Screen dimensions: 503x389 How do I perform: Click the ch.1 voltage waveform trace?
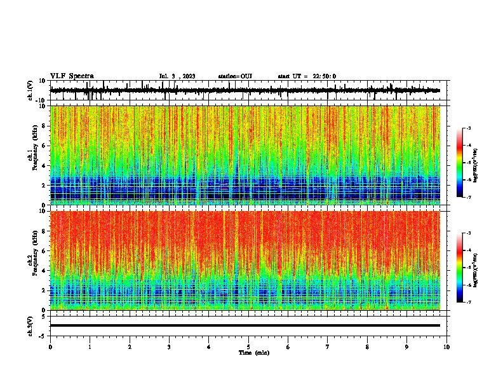[x=245, y=90]
